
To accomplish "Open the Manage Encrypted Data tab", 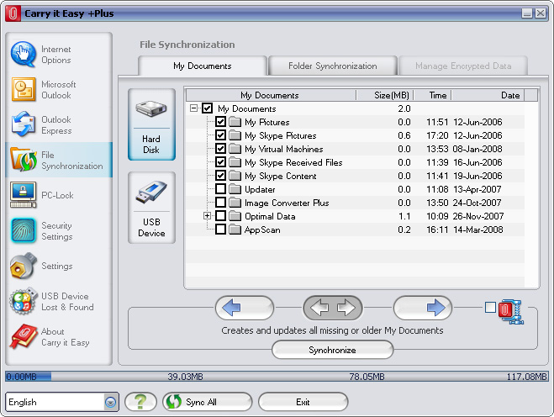I will click(463, 66).
